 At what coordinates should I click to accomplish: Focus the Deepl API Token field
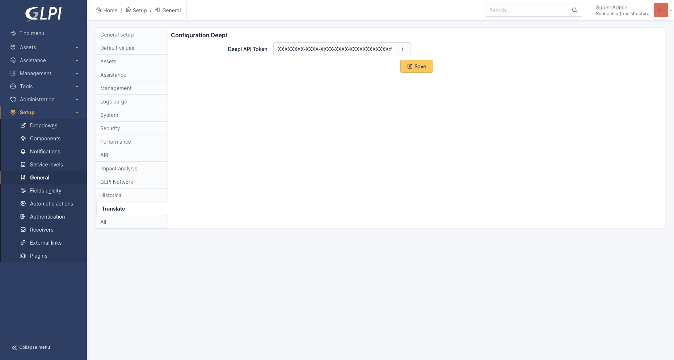point(334,49)
